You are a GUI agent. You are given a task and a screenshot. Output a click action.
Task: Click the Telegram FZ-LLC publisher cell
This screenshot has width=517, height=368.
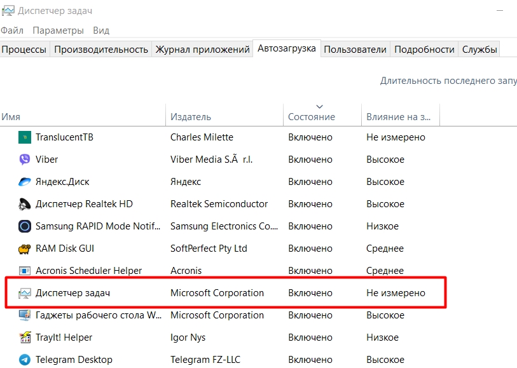[x=205, y=360]
